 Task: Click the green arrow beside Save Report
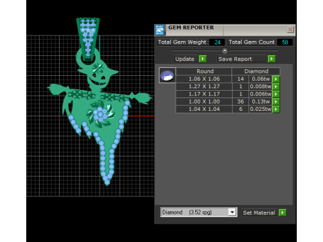point(271,58)
